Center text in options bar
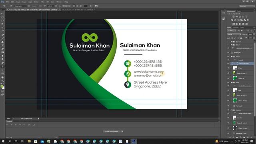 pos(77,6)
